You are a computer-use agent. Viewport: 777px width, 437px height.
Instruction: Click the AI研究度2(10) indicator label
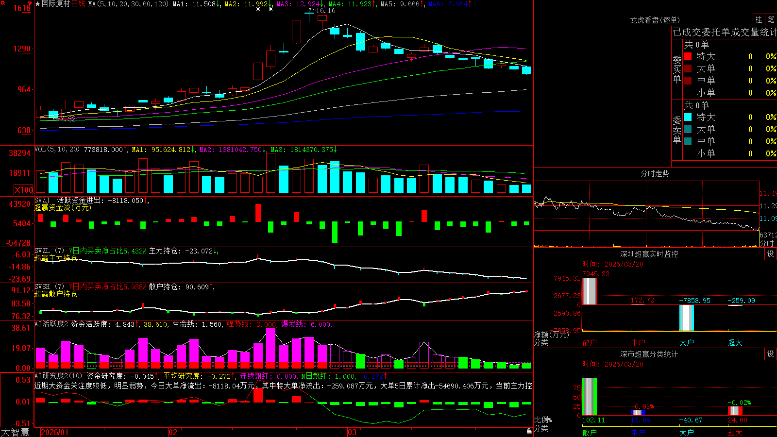(58, 376)
